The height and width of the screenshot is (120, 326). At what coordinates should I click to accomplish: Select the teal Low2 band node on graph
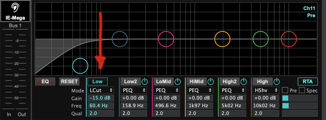coord(119,39)
